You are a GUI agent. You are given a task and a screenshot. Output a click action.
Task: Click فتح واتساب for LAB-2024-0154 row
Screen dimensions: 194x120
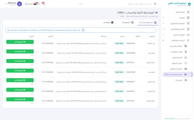click(20, 80)
